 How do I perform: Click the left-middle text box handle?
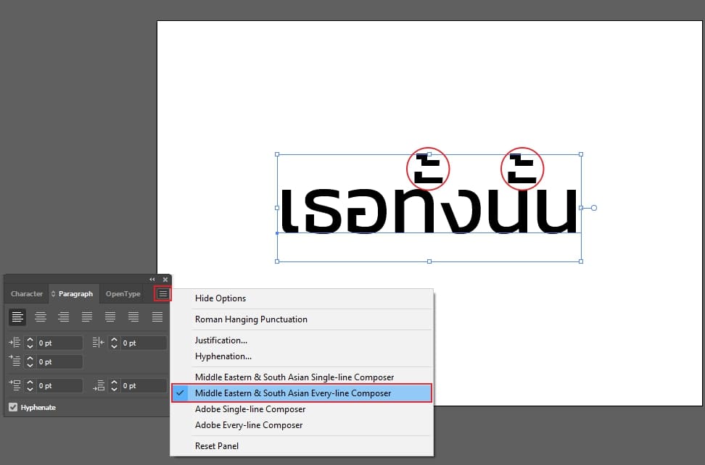pos(277,208)
